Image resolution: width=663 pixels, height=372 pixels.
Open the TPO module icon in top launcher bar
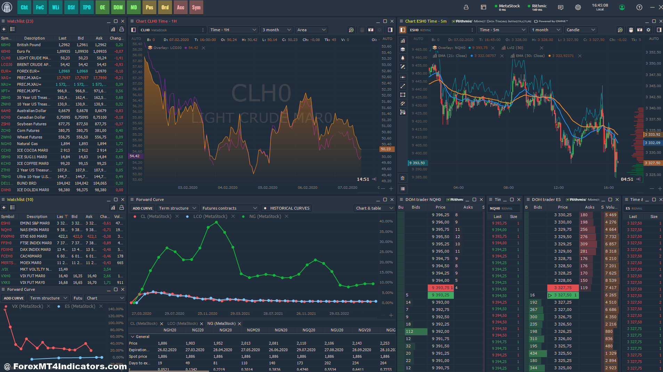pos(87,7)
